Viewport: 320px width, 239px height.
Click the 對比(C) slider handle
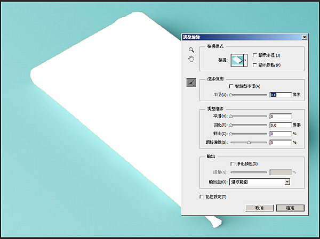231,134
